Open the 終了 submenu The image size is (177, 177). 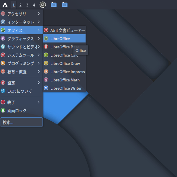click(x=22, y=102)
